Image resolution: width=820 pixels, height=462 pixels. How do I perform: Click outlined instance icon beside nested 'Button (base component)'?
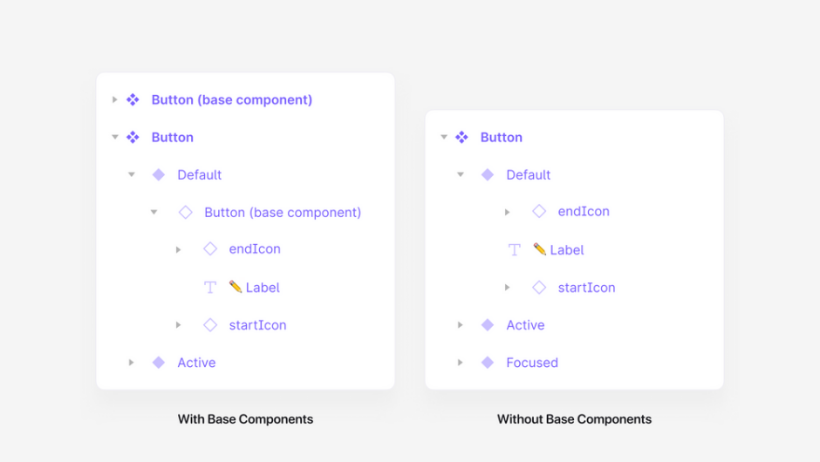pos(185,213)
